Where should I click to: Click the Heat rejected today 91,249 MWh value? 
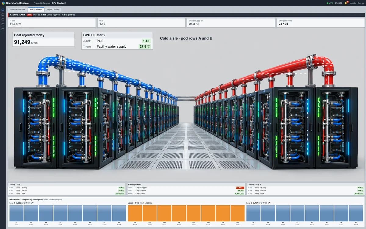[x=26, y=42]
